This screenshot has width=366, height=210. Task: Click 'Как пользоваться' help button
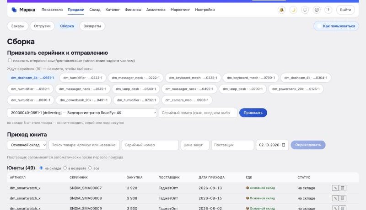(336, 26)
